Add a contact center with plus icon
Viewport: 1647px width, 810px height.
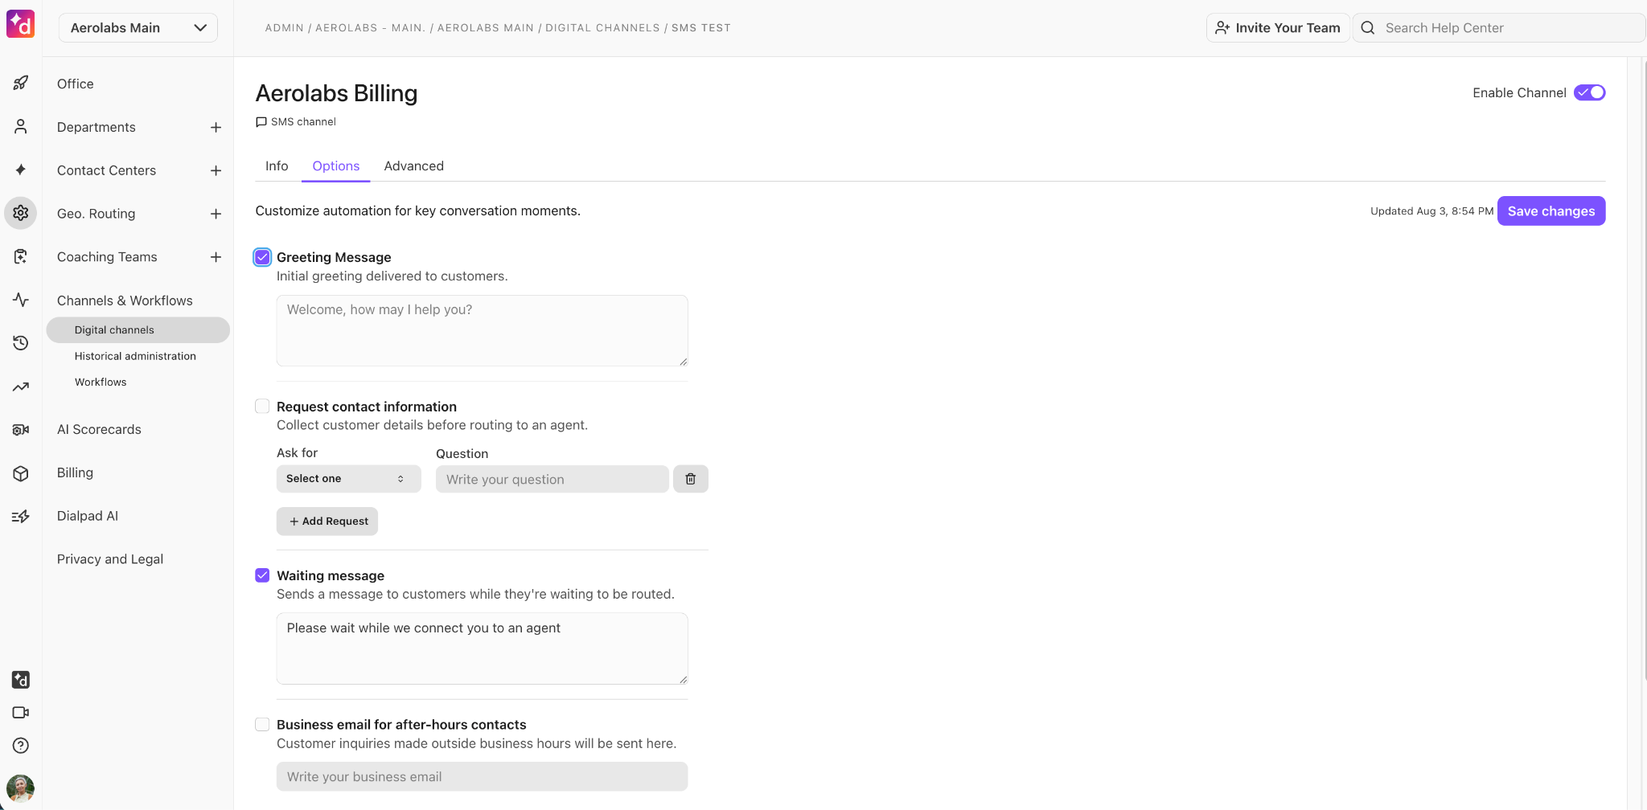pos(216,171)
